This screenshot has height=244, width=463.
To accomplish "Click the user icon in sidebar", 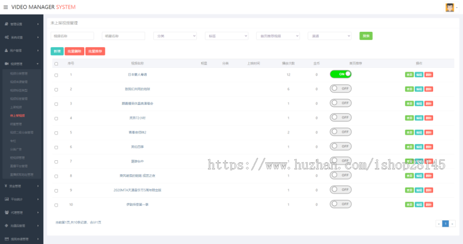I will [6, 51].
